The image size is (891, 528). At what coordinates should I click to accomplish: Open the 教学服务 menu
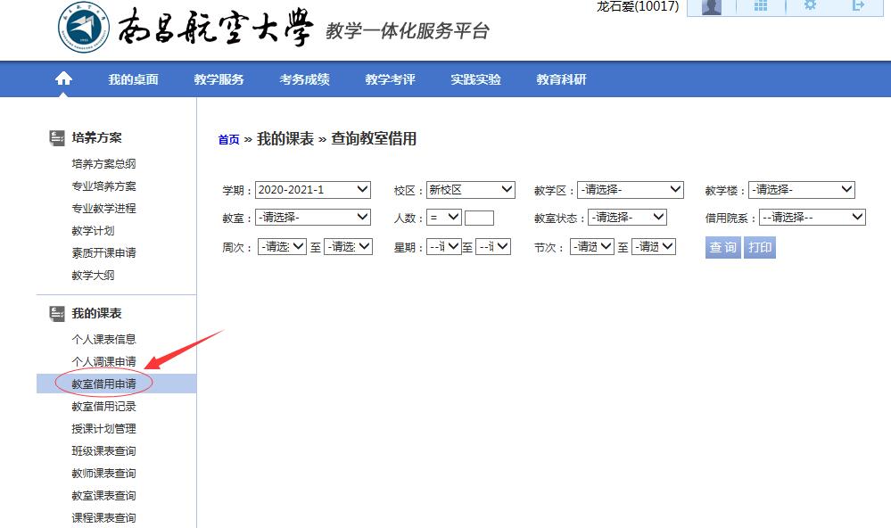click(x=219, y=79)
